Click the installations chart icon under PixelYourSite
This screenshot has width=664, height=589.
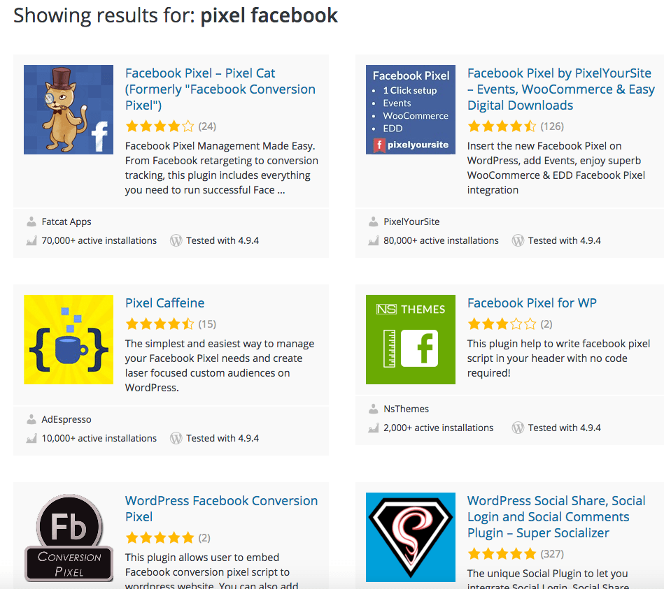373,240
